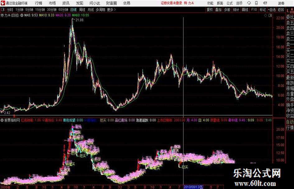The width and height of the screenshot is (294, 189).
Task: Click the MA5: 9.53 value
Action: pyautogui.click(x=31, y=15)
